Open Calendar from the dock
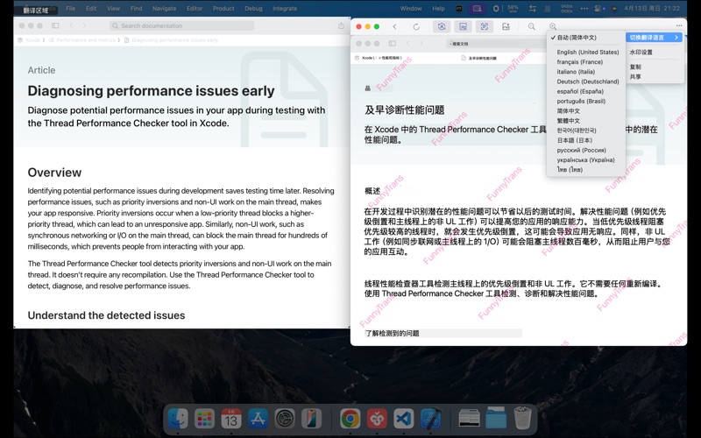 pos(231,419)
